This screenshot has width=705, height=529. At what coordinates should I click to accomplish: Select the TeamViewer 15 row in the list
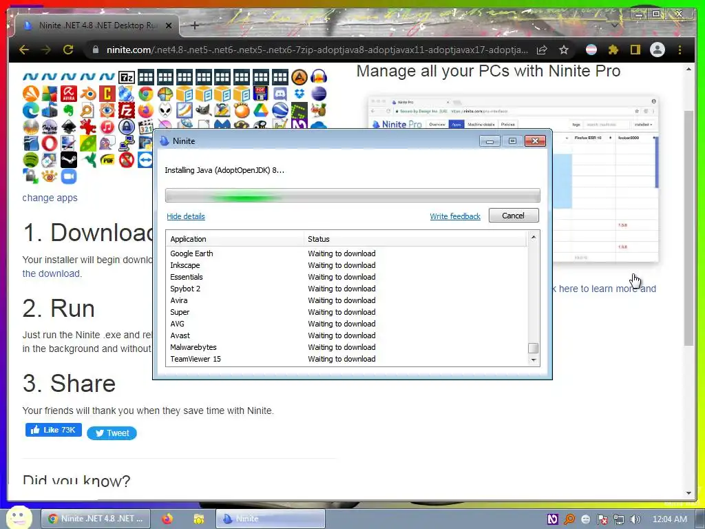pos(346,359)
